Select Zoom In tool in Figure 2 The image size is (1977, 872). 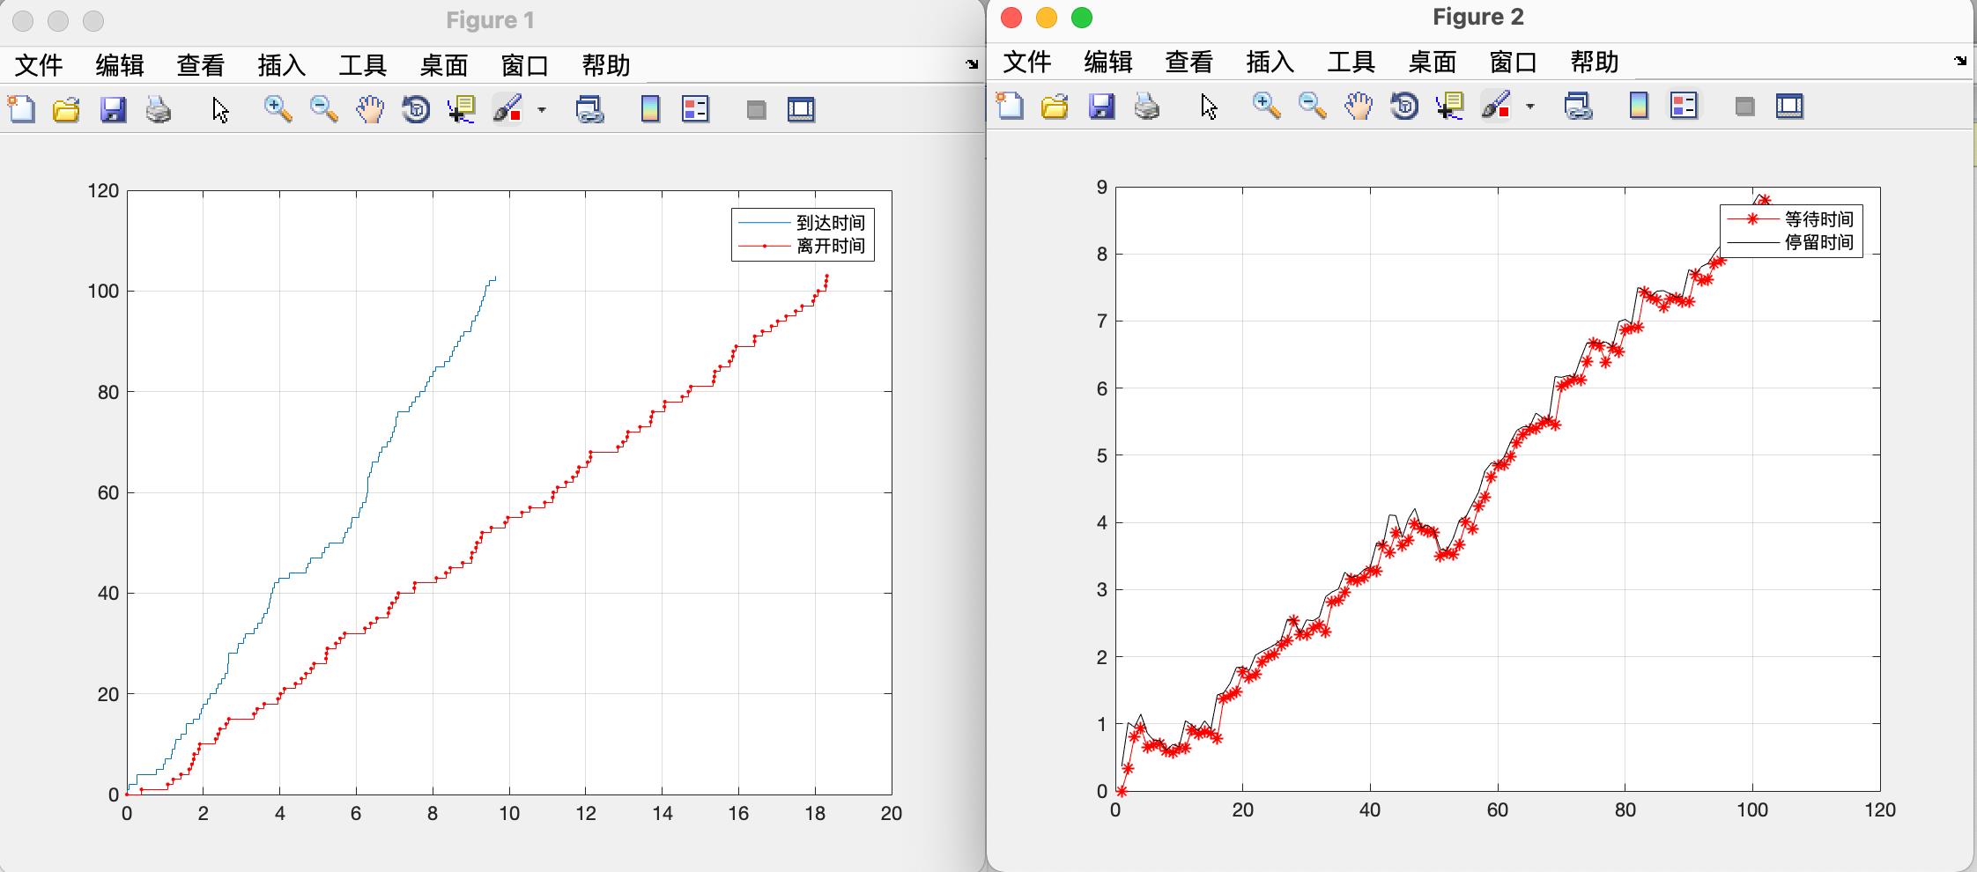(1267, 106)
